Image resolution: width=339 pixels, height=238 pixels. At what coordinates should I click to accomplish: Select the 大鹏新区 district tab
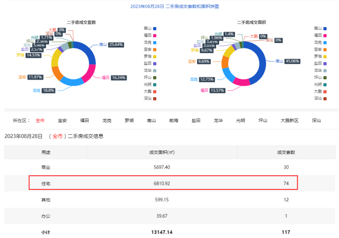290,121
